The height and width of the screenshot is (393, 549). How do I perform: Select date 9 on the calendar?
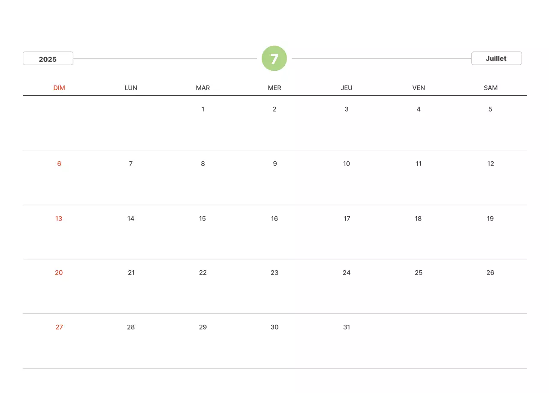(x=275, y=163)
